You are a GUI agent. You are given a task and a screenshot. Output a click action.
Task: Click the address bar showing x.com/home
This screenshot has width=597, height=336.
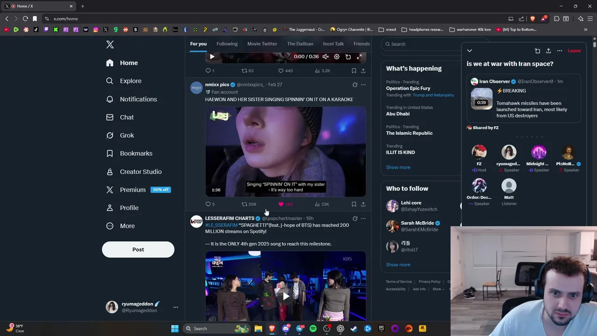273,19
